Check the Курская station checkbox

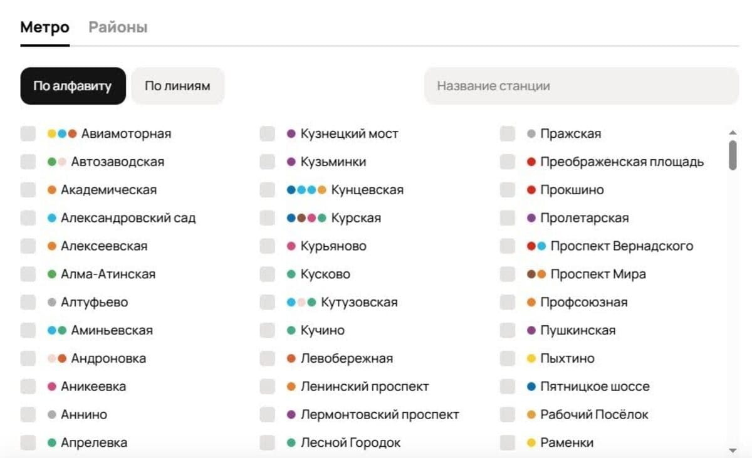coord(266,217)
